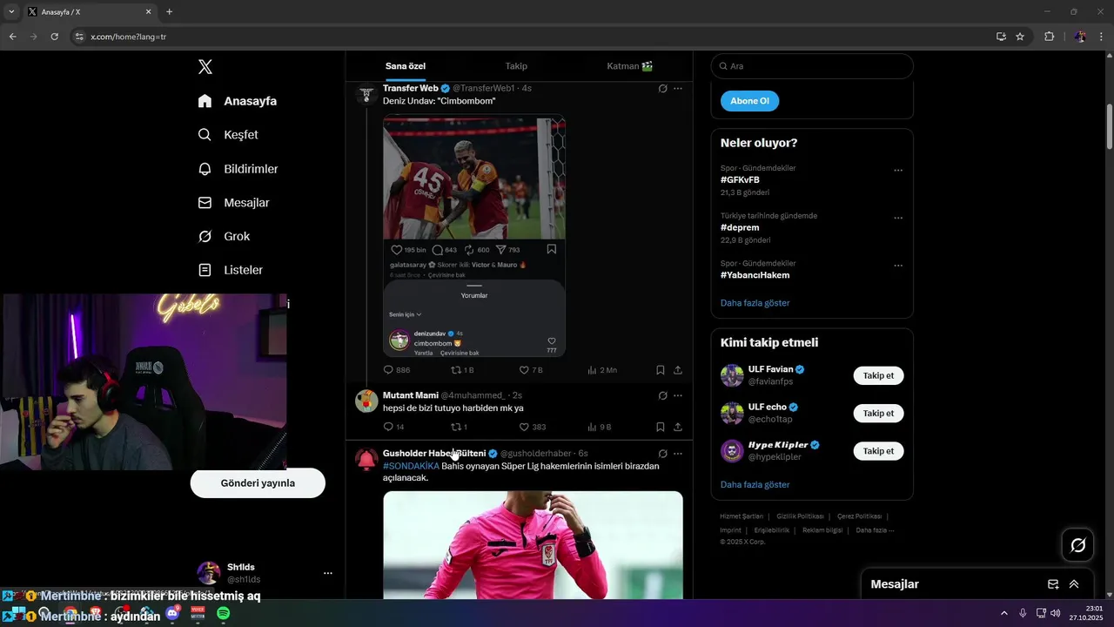Click the Gönderi yayınla button
Screen dimensions: 1114x627
pos(258,483)
